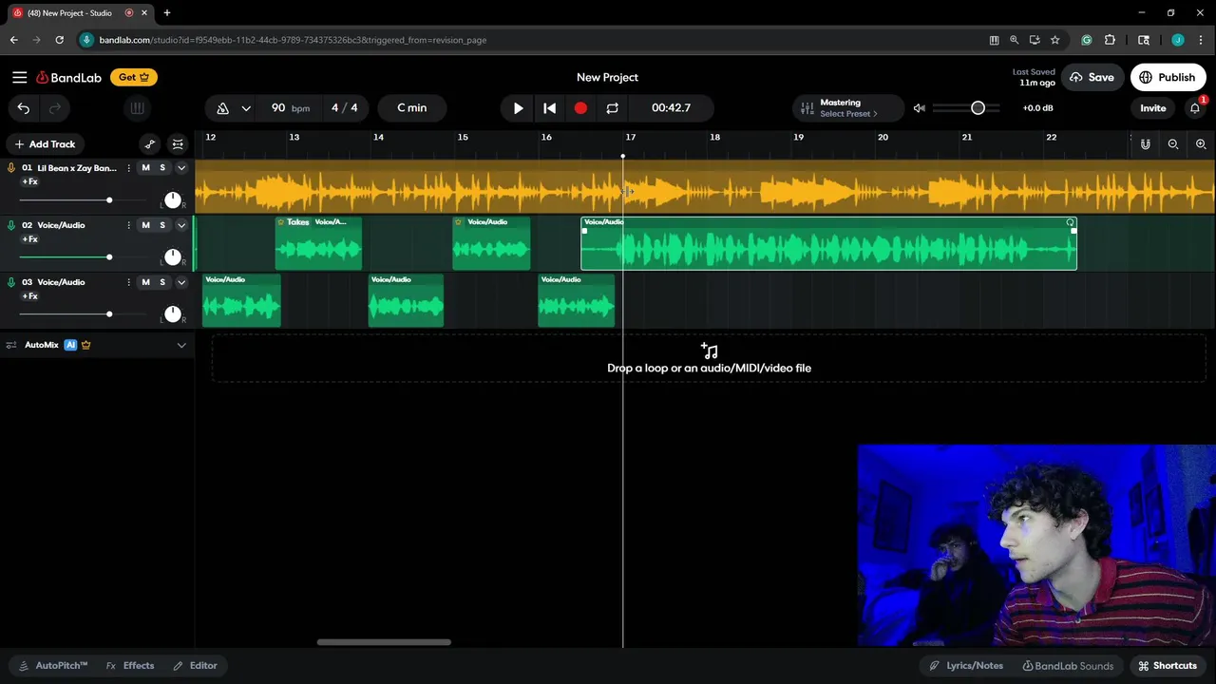Open the Lyrics/Notes tab
The width and height of the screenshot is (1216, 684).
click(966, 666)
